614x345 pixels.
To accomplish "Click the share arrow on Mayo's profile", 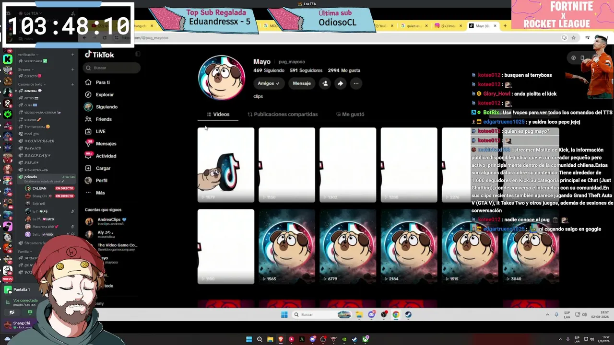I will pyautogui.click(x=340, y=83).
